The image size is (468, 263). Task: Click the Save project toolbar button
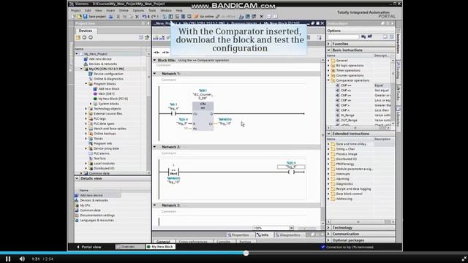[94, 16]
